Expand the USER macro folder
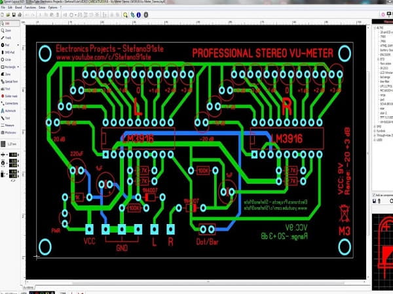This screenshot has width=393, height=294. pos(375,140)
